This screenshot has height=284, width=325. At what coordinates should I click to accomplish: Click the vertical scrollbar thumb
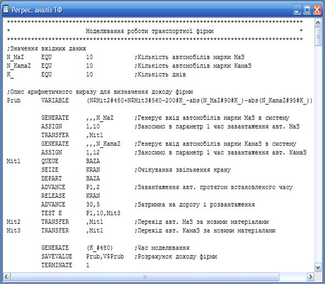318,36
